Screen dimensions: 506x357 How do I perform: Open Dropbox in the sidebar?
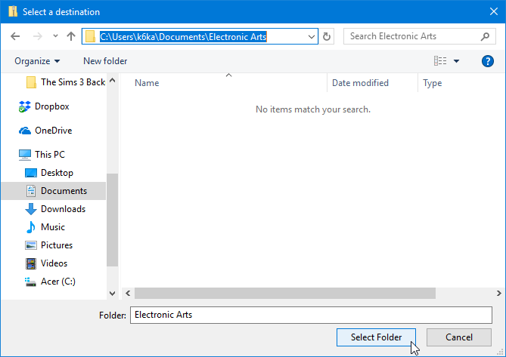[51, 106]
